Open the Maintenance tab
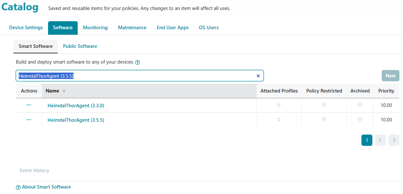The image size is (403, 194). (x=132, y=28)
